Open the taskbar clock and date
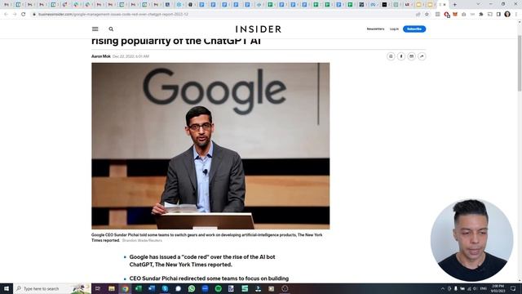This screenshot has height=294, width=522. (498, 288)
